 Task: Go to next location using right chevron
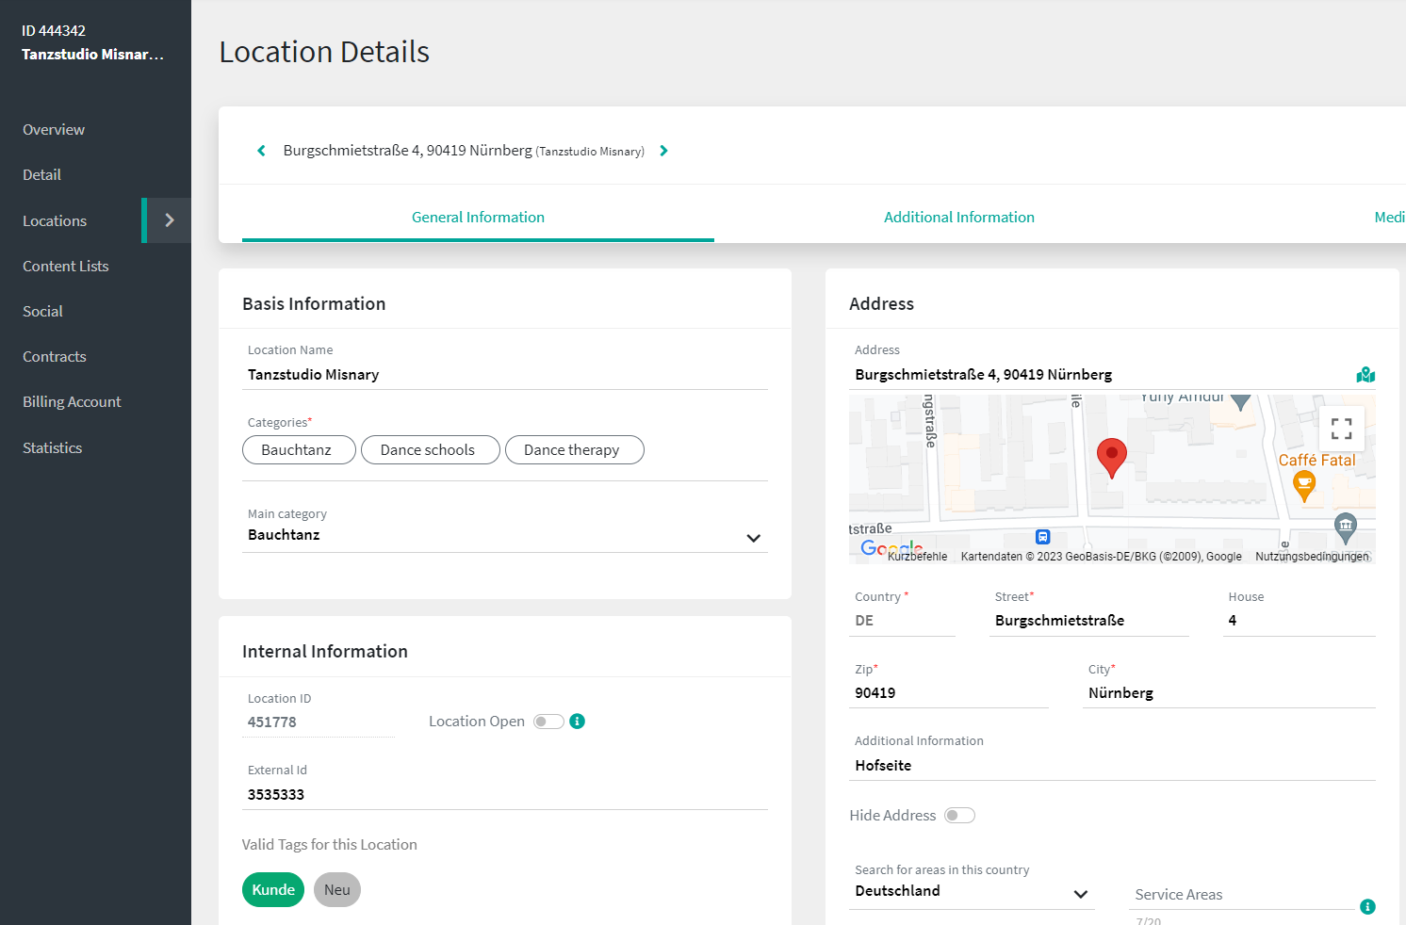663,151
